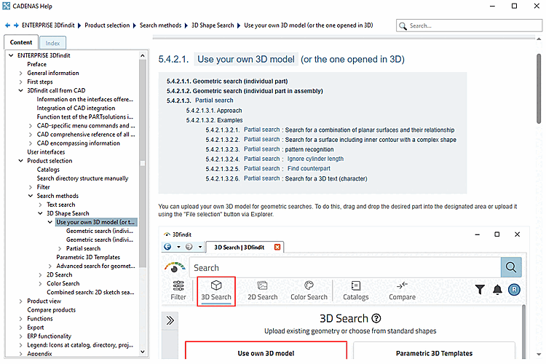Select Parametric 3D Templates tree item

[x=88, y=257]
